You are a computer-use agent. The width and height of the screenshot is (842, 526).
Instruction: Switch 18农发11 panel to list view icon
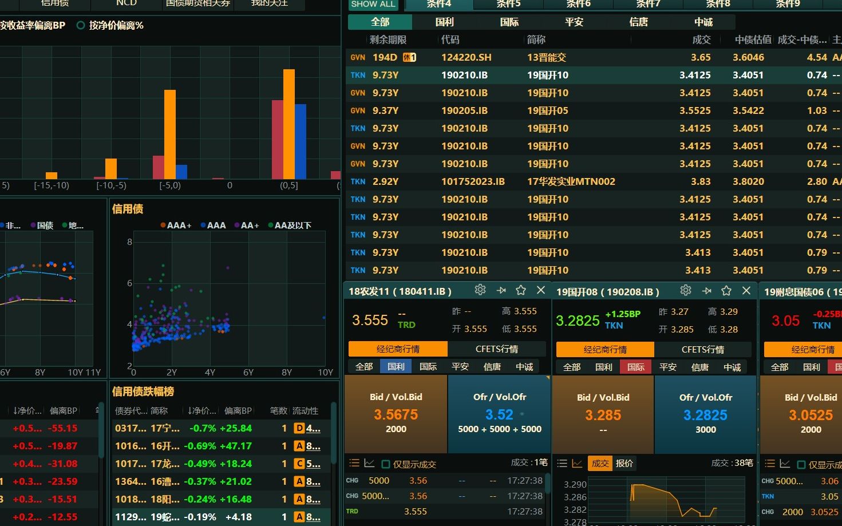point(354,463)
